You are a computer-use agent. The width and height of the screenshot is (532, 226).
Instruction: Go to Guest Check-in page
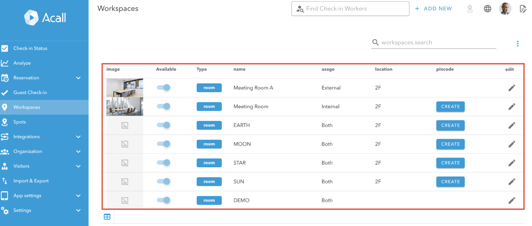[44, 93]
